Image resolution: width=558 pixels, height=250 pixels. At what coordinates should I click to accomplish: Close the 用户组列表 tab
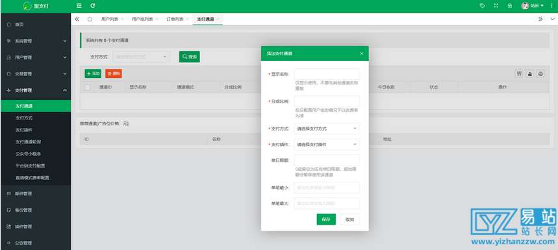[157, 19]
